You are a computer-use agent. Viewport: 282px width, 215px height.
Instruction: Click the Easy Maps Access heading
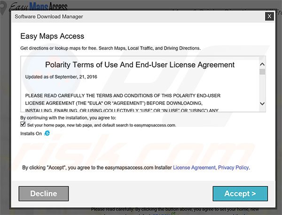(52, 36)
